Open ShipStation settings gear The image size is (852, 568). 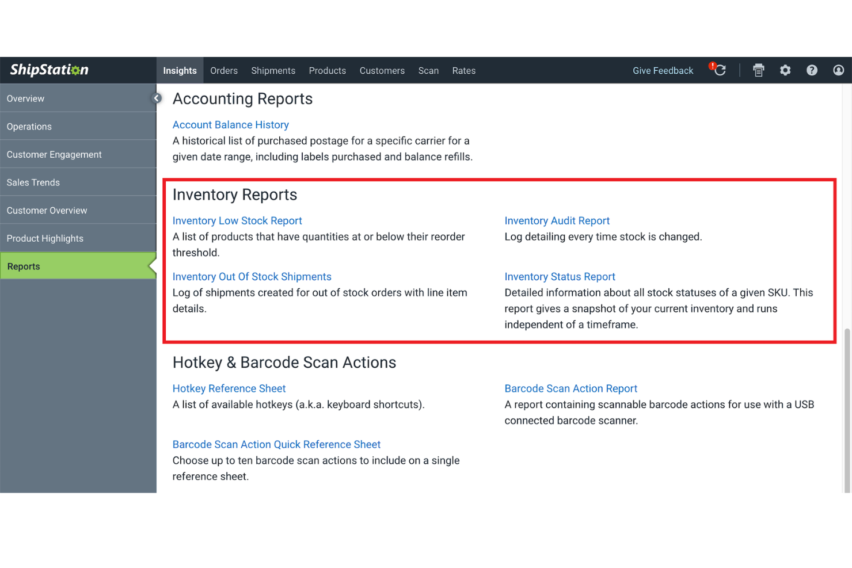click(x=785, y=70)
